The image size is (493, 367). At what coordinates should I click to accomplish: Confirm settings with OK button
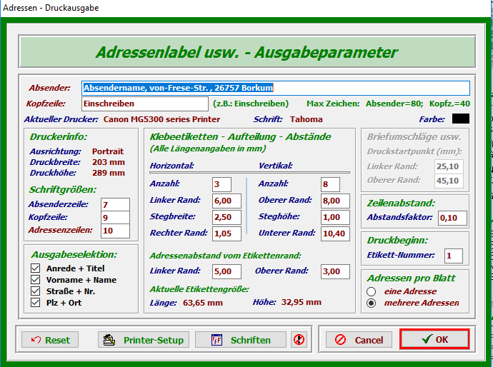pyautogui.click(x=434, y=339)
